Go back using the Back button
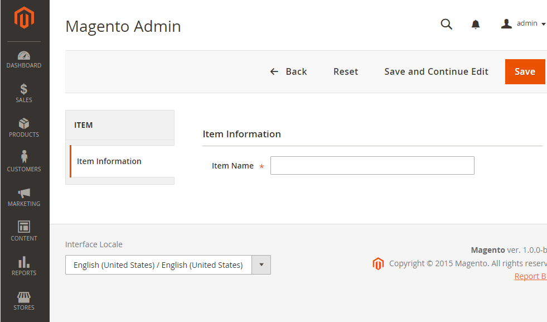547x322 pixels. (288, 71)
